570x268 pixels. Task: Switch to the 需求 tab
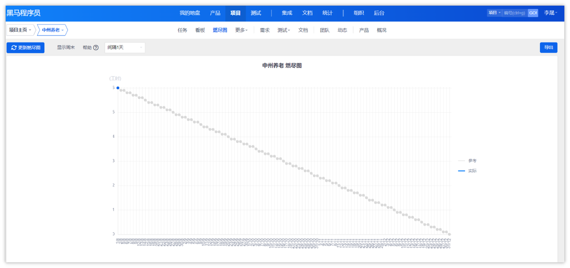[265, 30]
